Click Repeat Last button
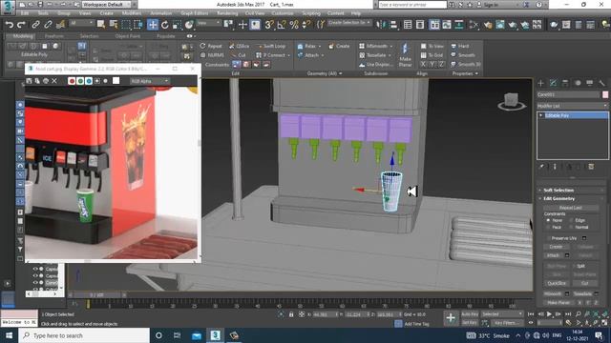The width and height of the screenshot is (611, 343). (571, 208)
